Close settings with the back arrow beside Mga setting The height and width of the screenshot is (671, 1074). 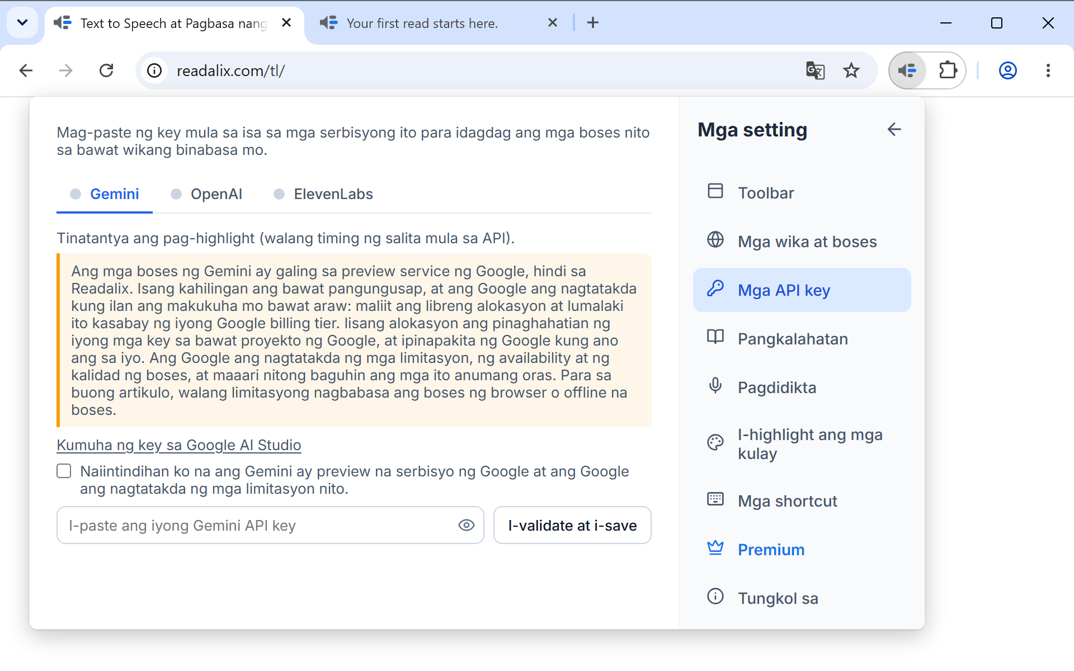click(x=894, y=130)
